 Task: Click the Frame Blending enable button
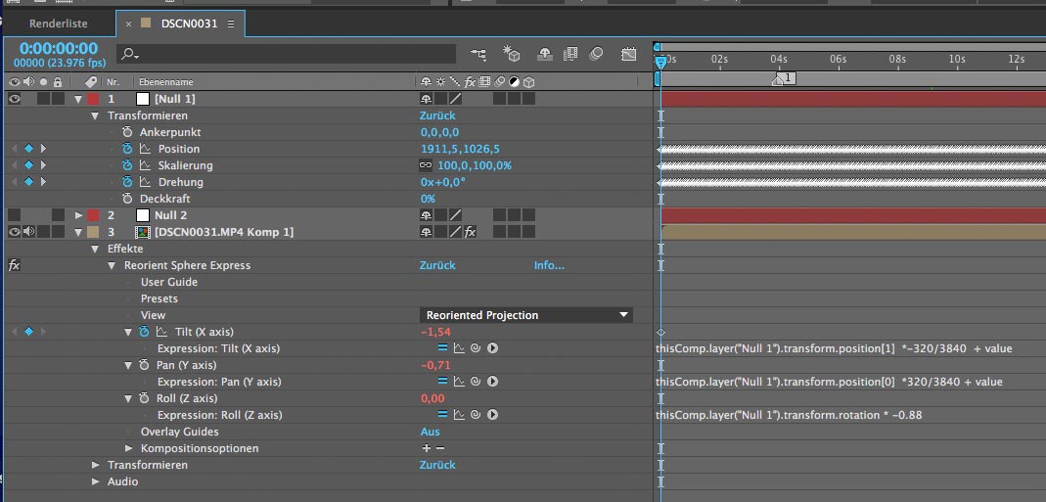(x=570, y=54)
